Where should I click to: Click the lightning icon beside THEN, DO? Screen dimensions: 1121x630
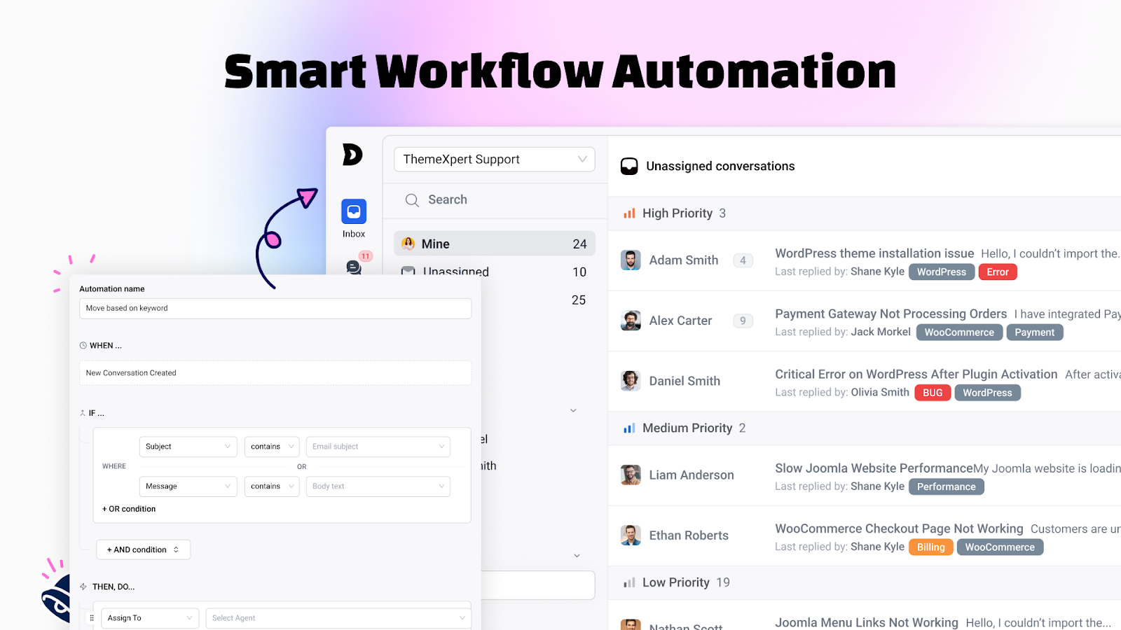click(83, 587)
